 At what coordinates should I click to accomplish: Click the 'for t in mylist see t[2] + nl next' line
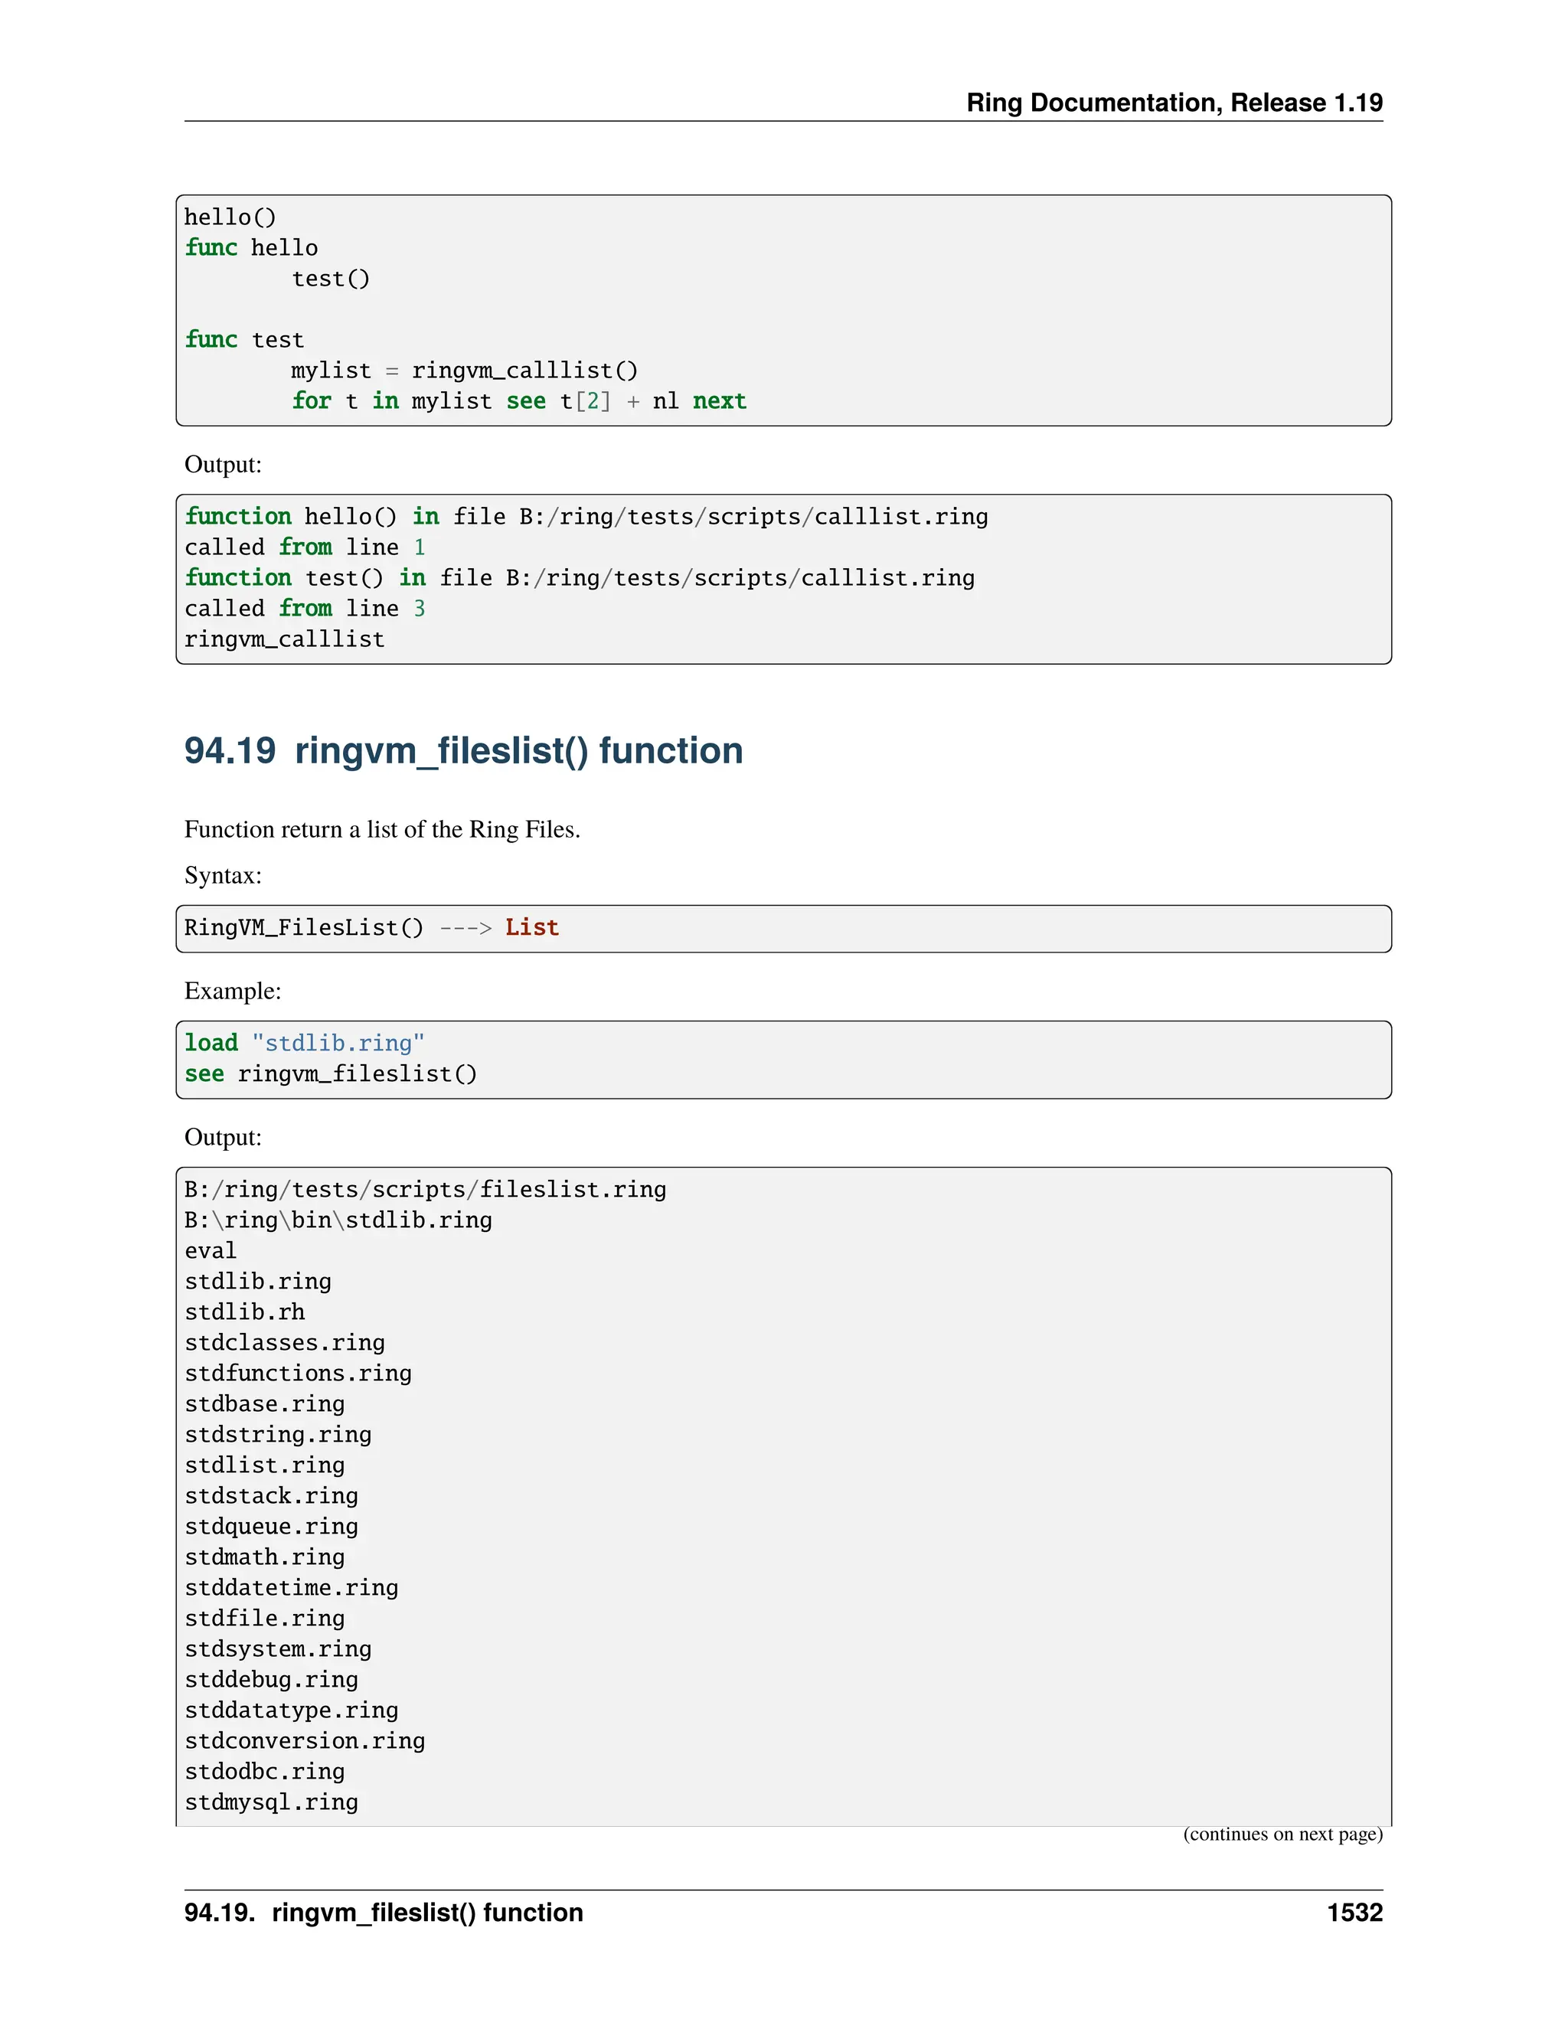pos(518,400)
